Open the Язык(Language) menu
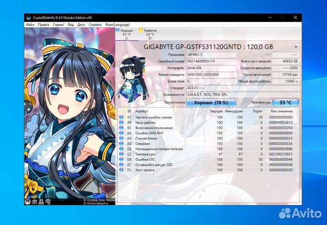 click(118, 25)
